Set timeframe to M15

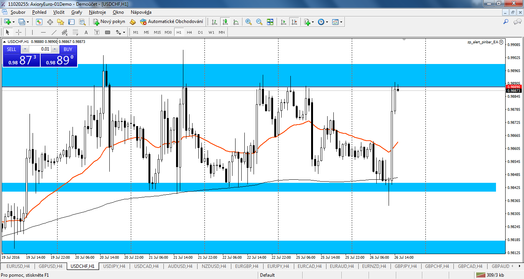pyautogui.click(x=157, y=32)
